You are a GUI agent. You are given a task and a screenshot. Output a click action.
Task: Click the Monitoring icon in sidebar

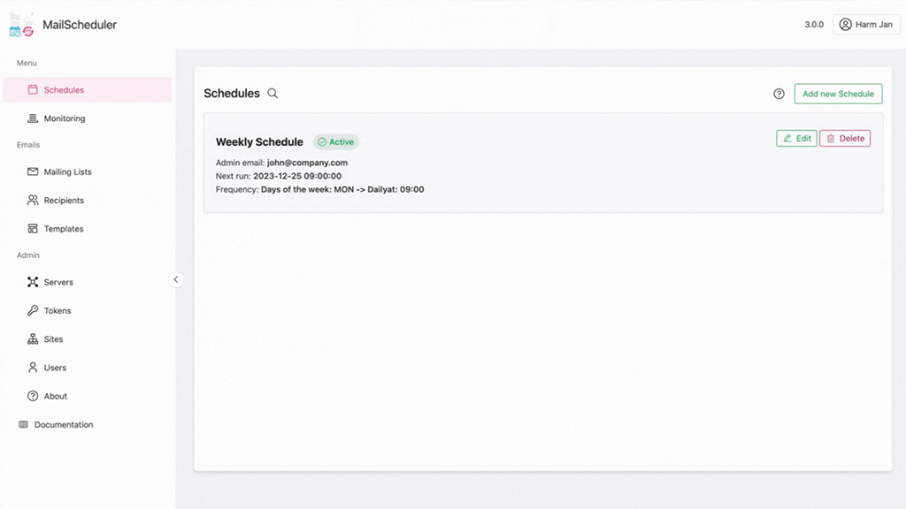coord(33,118)
